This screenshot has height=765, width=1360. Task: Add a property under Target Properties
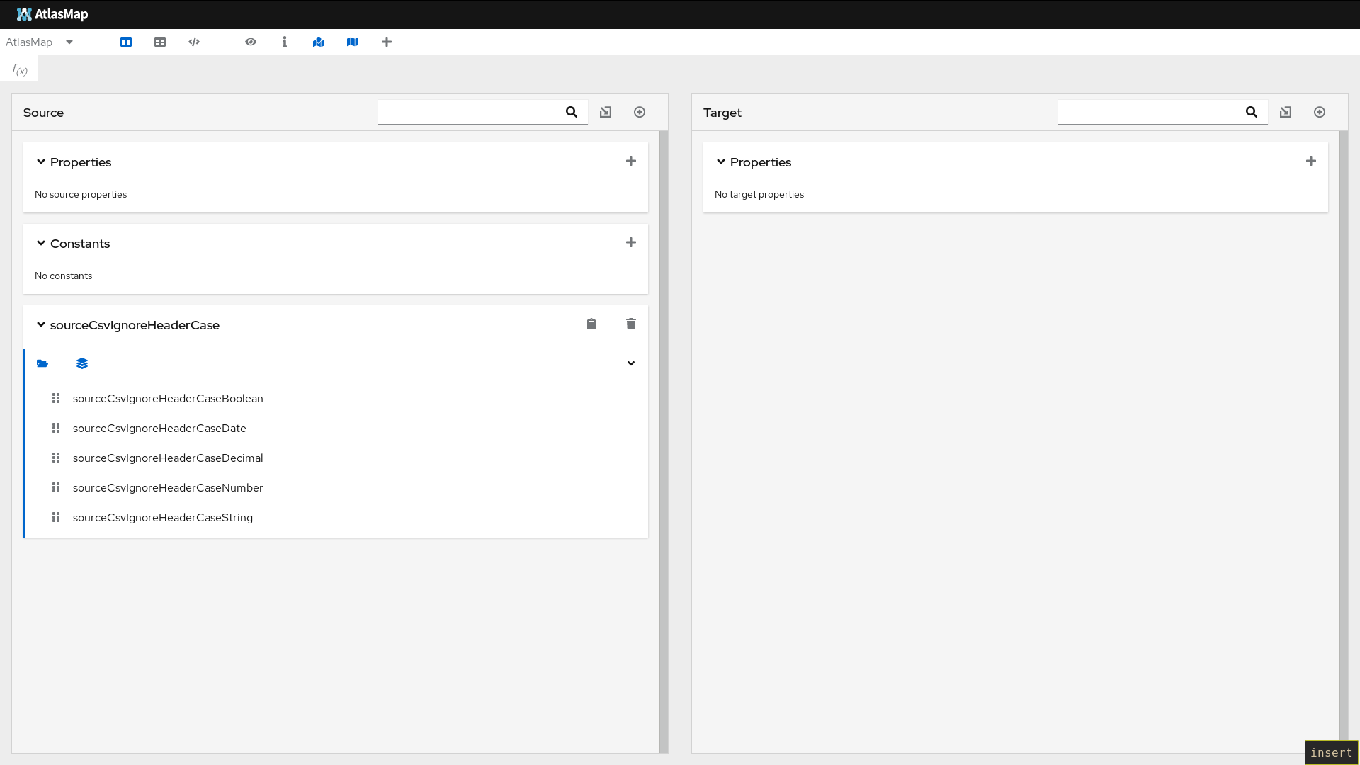[x=1310, y=161]
